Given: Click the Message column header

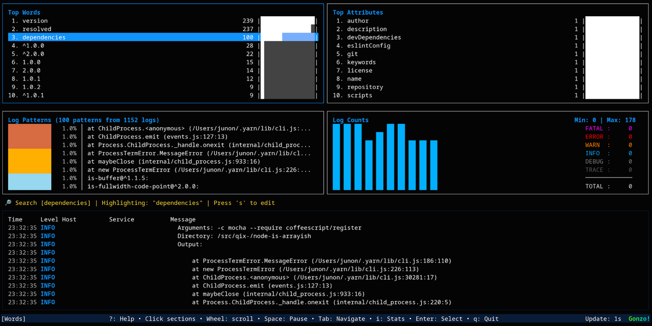Looking at the screenshot, I should [183, 220].
